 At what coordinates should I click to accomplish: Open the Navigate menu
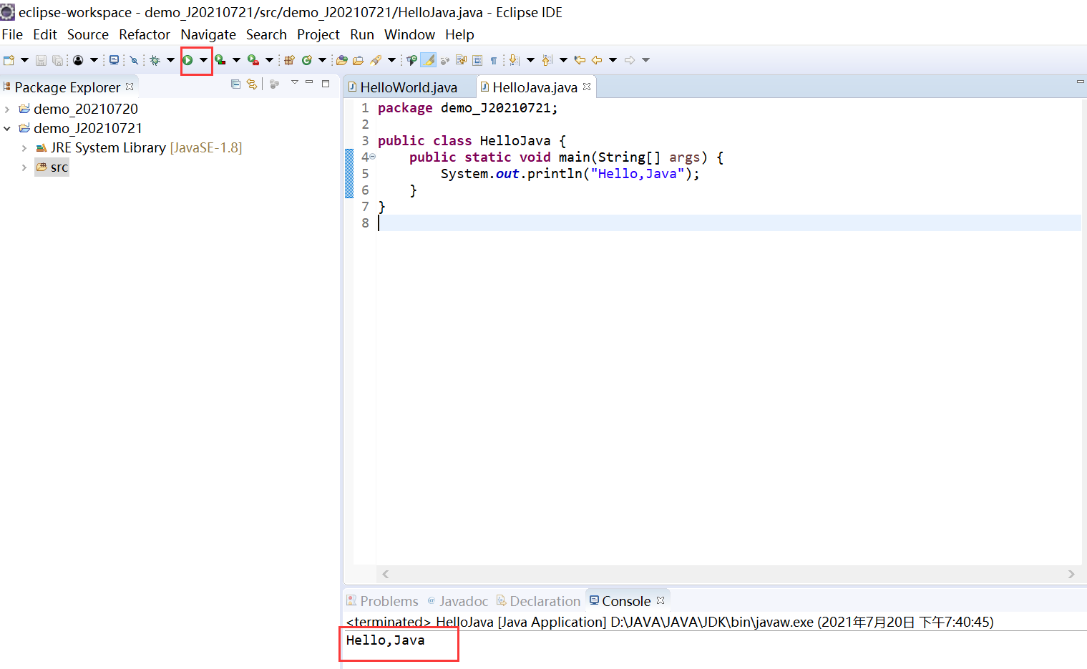click(208, 34)
